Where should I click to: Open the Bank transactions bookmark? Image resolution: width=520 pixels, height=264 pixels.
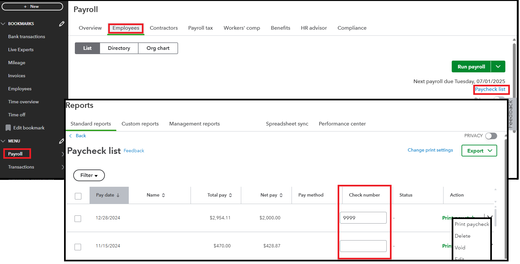[x=26, y=37]
